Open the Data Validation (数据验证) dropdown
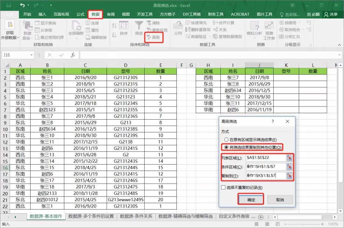 [210, 36]
